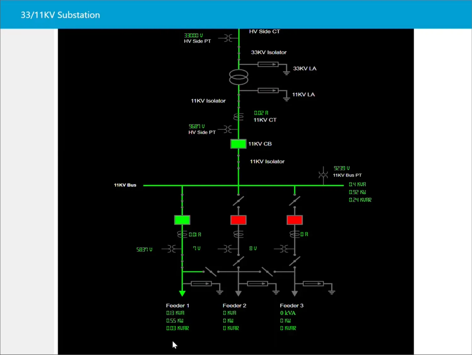Image resolution: width=472 pixels, height=355 pixels.
Task: Click the Feeder 3 PT symbol
Action: [x=284, y=249]
